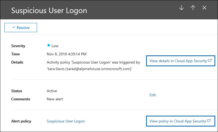
Task: Click the activity policy triggered-by line
Action: point(93,62)
